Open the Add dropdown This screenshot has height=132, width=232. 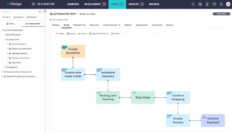(x=7, y=17)
